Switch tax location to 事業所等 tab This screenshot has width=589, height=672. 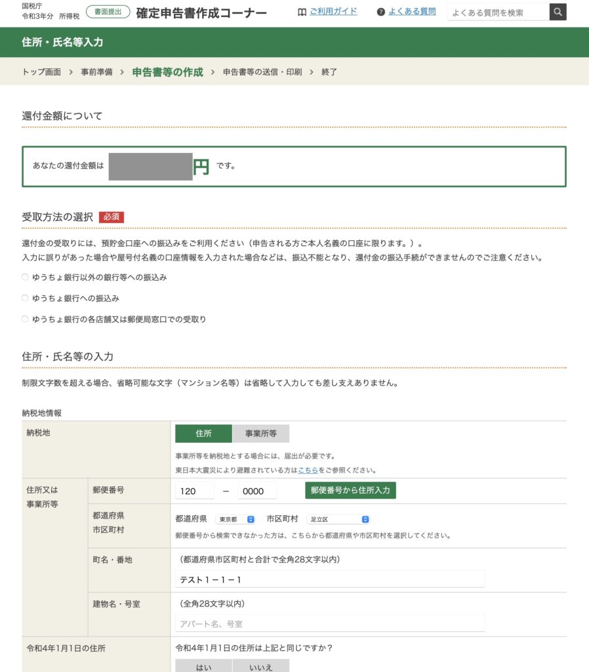point(260,434)
